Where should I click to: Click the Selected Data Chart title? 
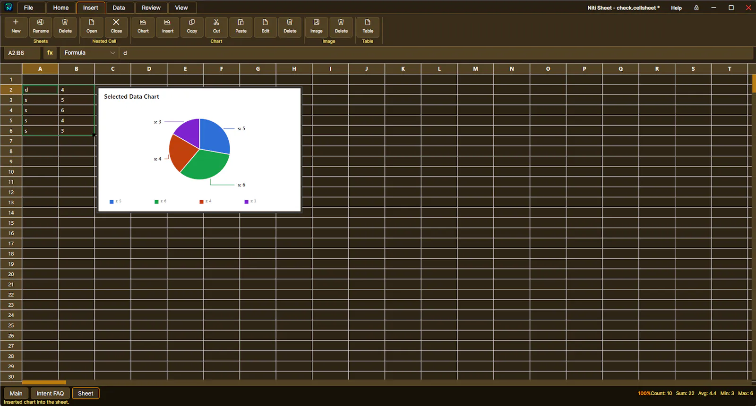131,96
